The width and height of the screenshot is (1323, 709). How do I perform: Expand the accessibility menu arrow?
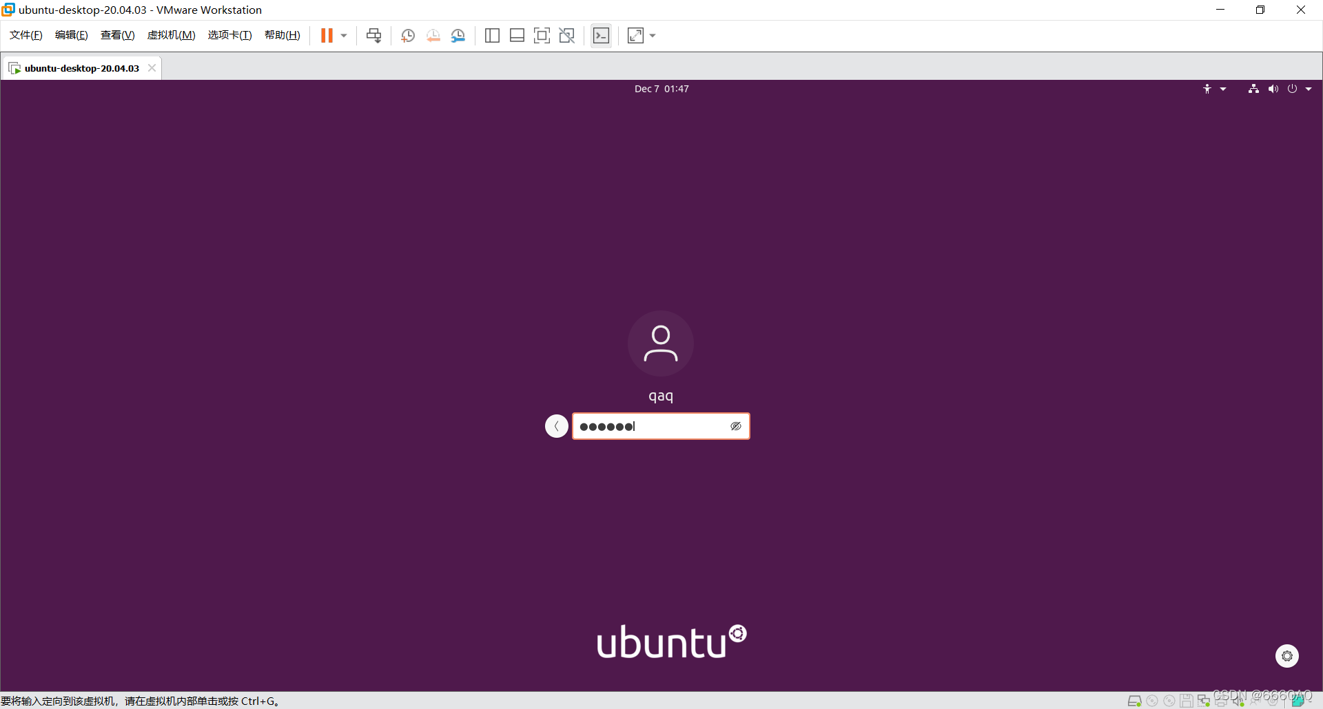pyautogui.click(x=1223, y=89)
